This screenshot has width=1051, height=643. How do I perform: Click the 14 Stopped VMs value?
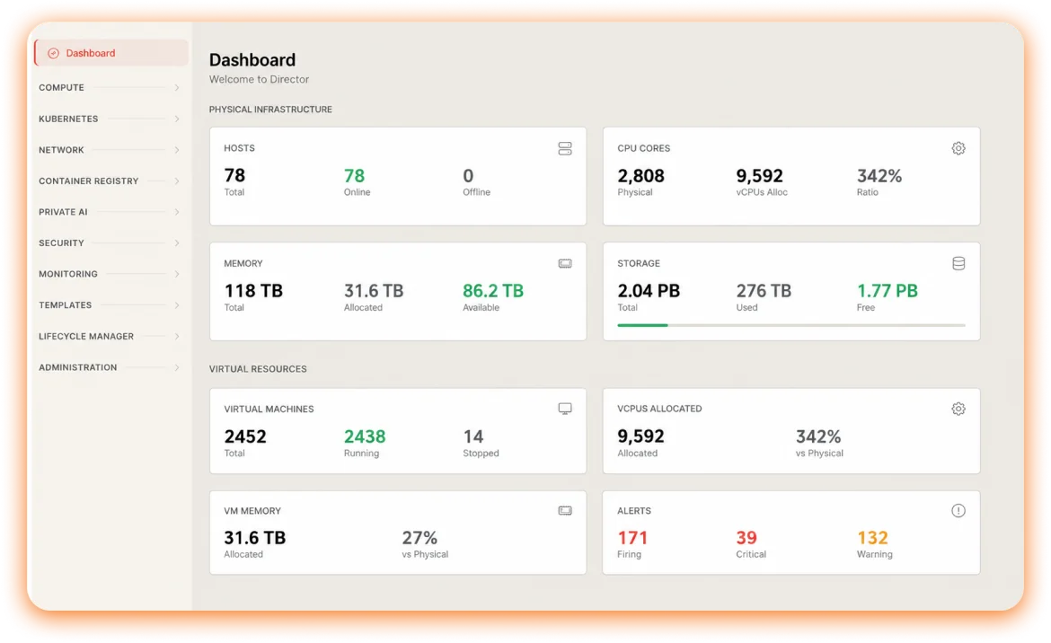point(473,436)
